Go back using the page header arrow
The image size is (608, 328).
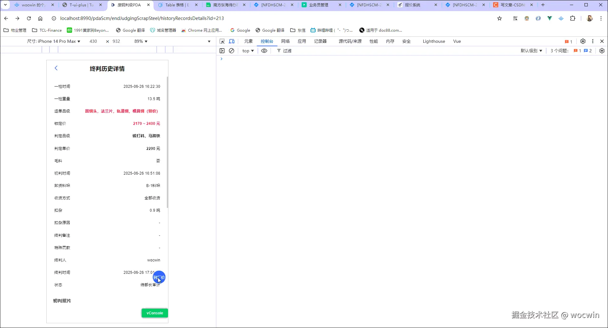[56, 68]
